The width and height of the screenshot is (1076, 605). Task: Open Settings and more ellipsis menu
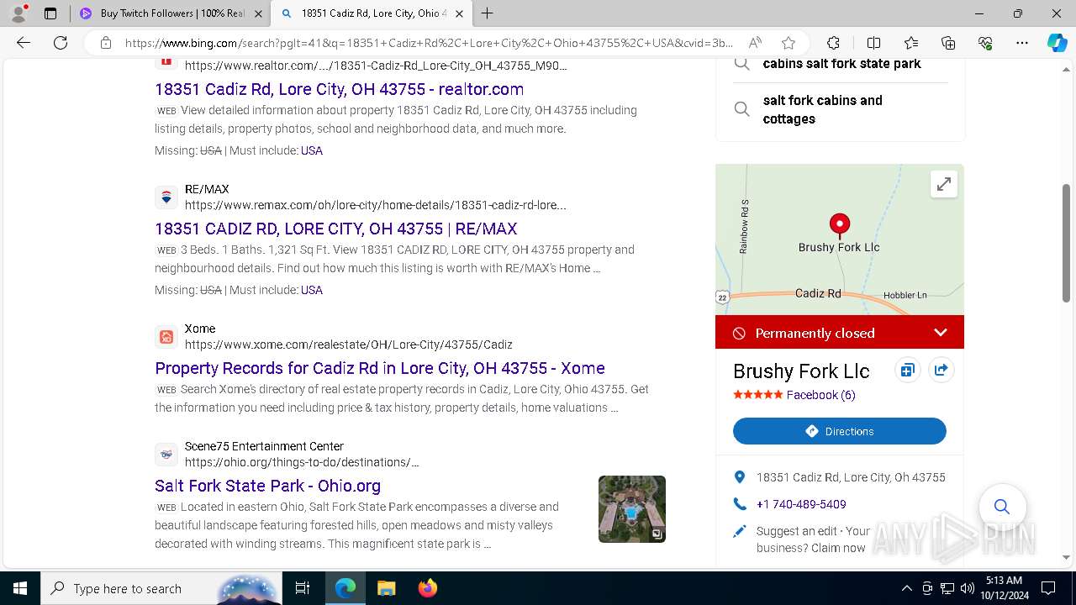(1022, 43)
